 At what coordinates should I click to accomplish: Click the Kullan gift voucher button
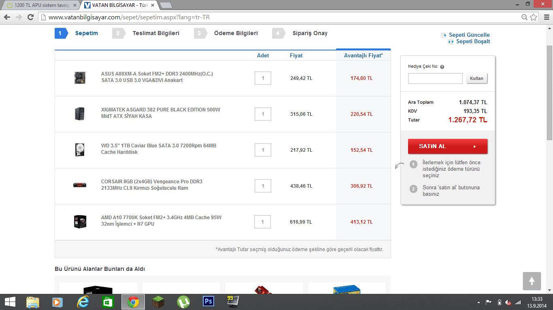click(x=476, y=78)
